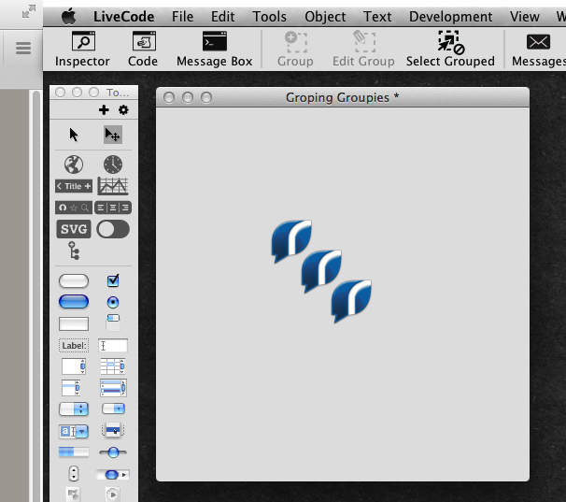Select the progress bar control
The height and width of the screenshot is (502, 566).
[x=74, y=452]
